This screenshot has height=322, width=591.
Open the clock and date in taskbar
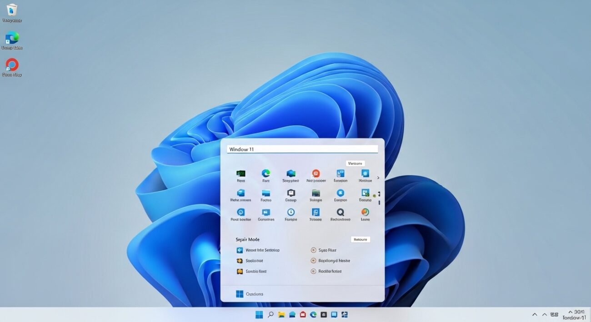(574, 315)
